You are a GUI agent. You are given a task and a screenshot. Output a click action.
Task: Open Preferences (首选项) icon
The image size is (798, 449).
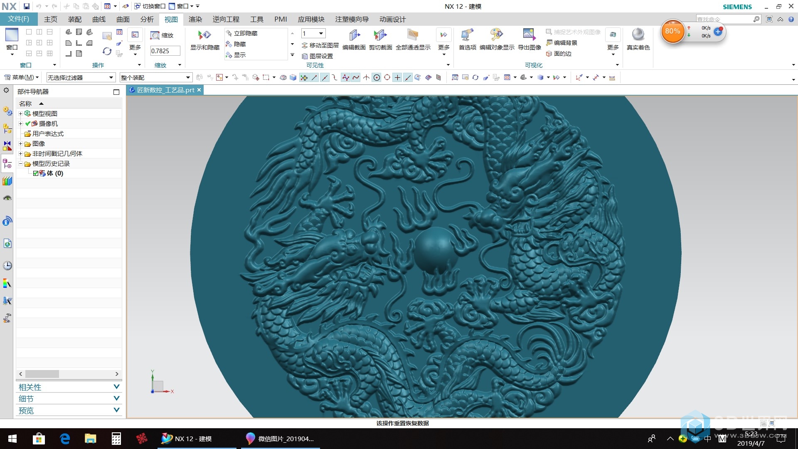(x=467, y=35)
